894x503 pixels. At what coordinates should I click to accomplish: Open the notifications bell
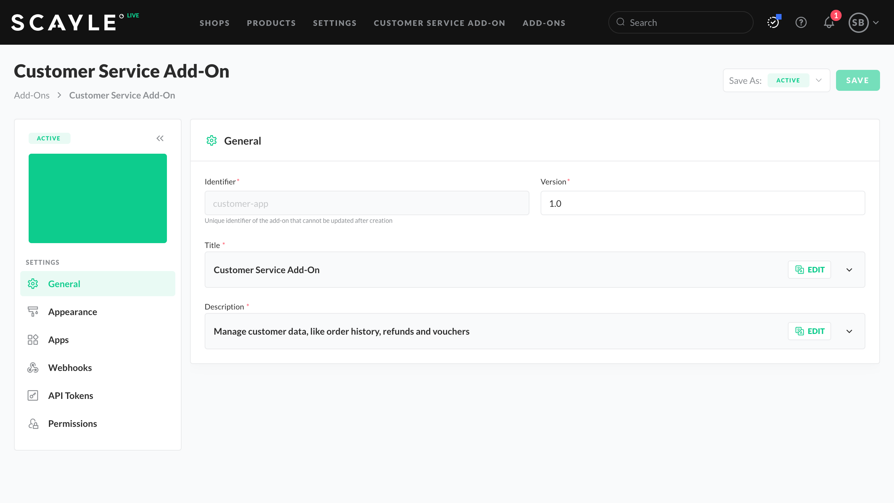point(829,23)
